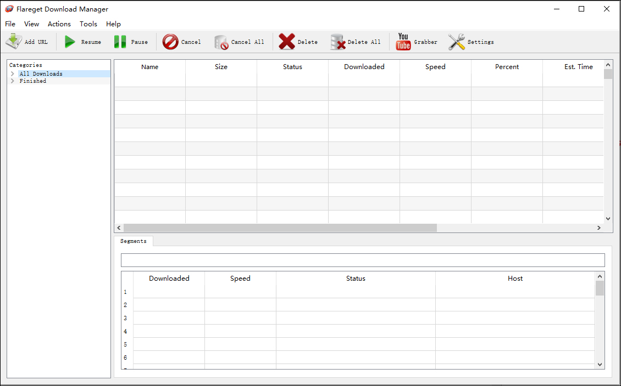Image resolution: width=621 pixels, height=386 pixels.
Task: Click the Add URL download icon
Action: pyautogui.click(x=14, y=42)
